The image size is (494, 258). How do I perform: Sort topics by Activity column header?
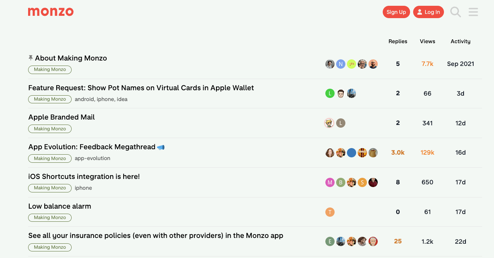461,41
